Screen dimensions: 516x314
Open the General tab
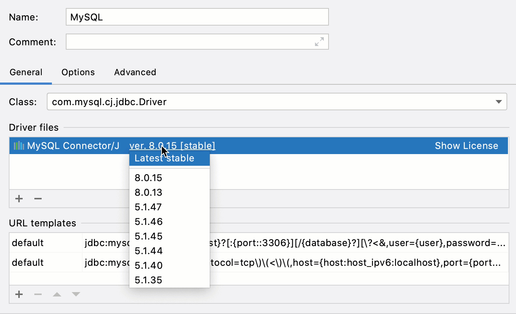click(x=26, y=72)
